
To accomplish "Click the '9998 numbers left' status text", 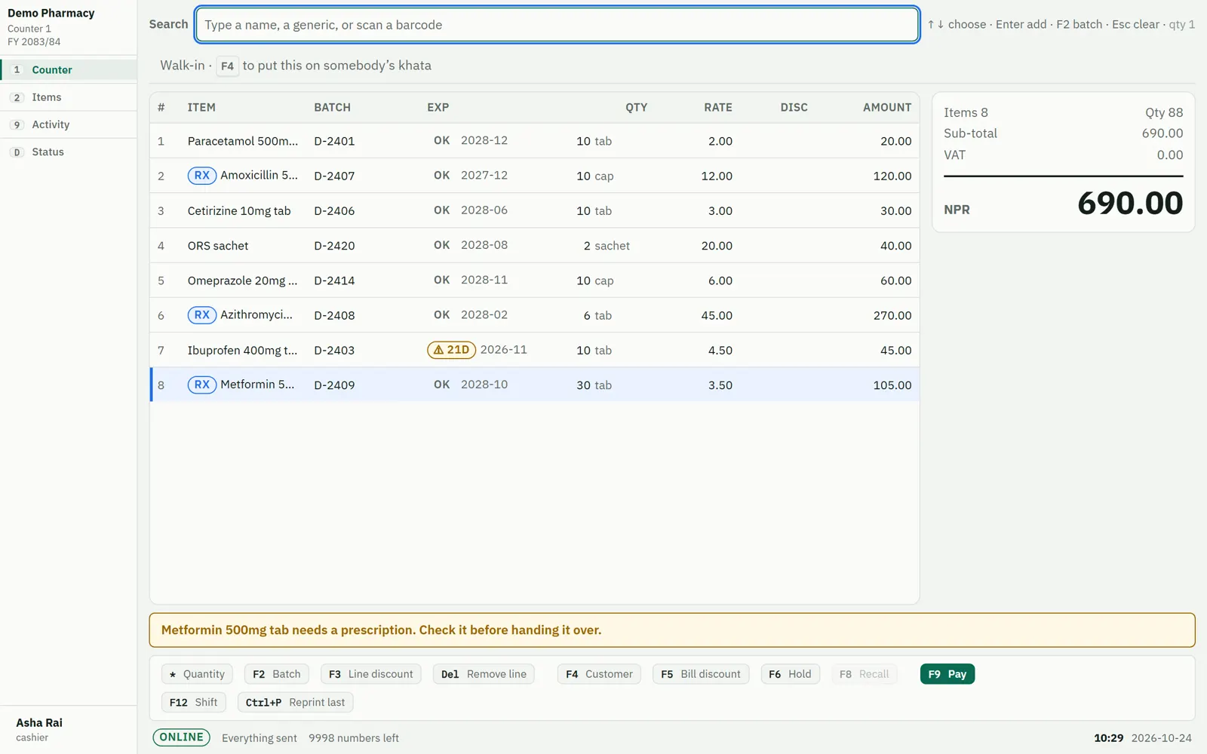I will pos(354,738).
